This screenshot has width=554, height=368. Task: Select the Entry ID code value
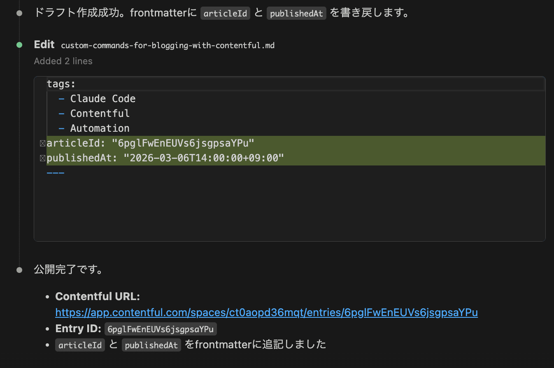161,329
